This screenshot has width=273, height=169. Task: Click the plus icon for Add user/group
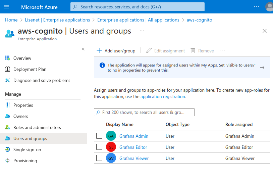click(99, 51)
